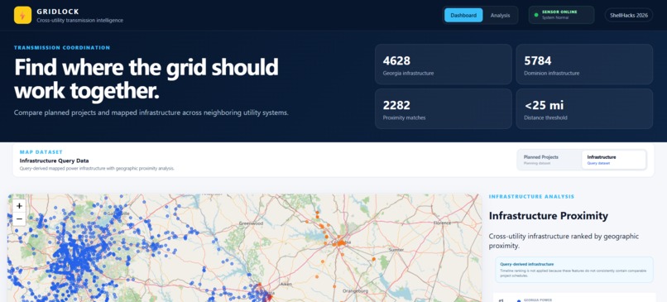667x302 pixels.
Task: Click the <25 mi Distance threshold card
Action: (x=584, y=108)
